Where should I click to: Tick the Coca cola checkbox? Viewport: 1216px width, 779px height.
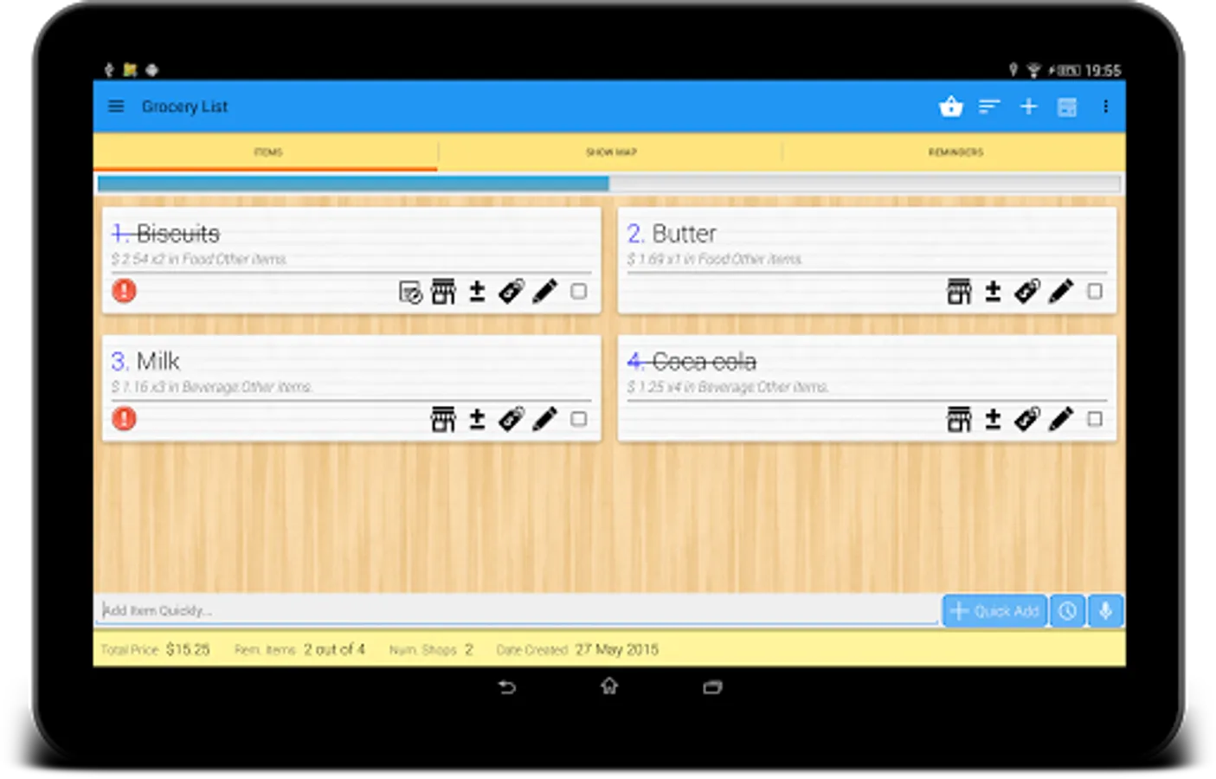[1095, 420]
